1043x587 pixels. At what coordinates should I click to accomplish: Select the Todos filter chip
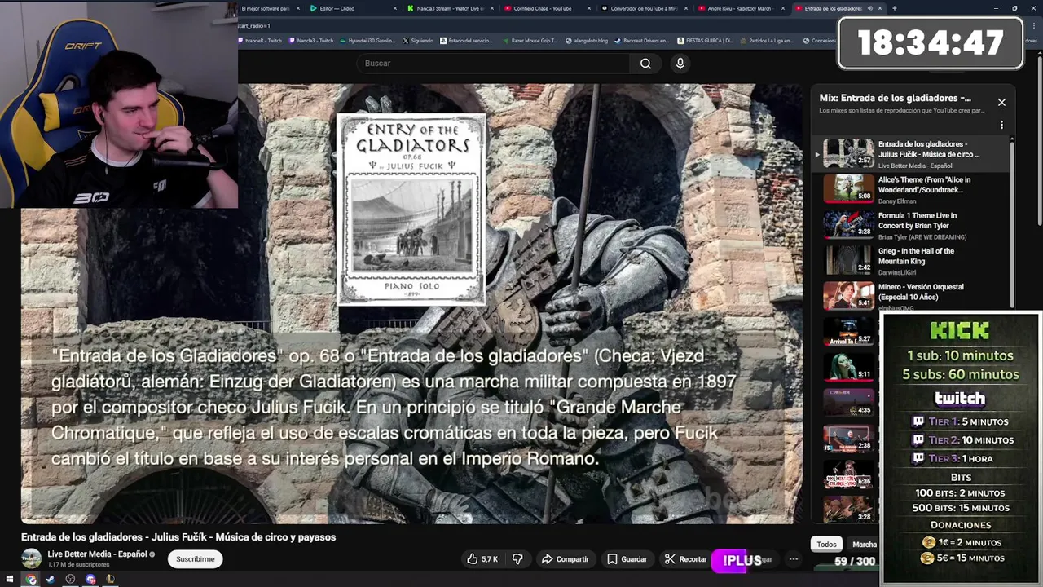[826, 545]
